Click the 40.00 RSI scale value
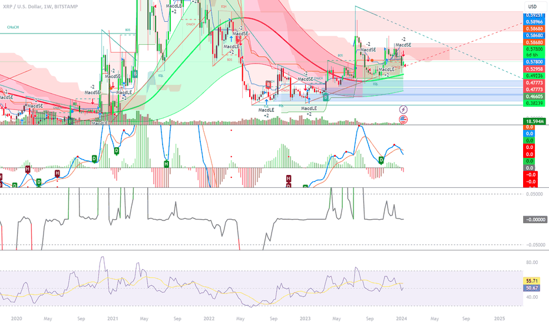The width and height of the screenshot is (549, 324). [532, 297]
